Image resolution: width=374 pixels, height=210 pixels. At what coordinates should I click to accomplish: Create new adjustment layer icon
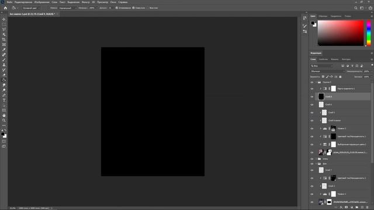352,208
